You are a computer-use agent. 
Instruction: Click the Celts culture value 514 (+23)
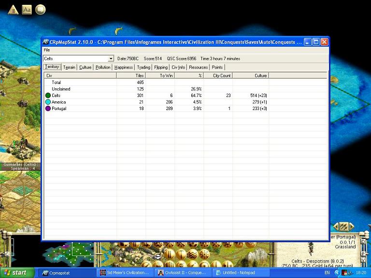258,96
